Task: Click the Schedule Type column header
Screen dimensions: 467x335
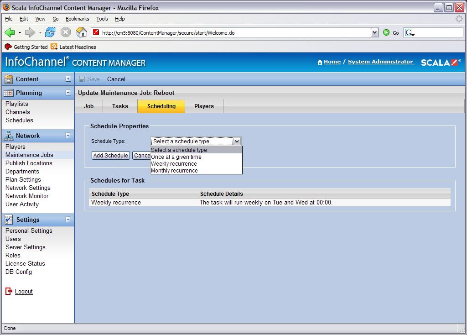Action: coord(110,194)
